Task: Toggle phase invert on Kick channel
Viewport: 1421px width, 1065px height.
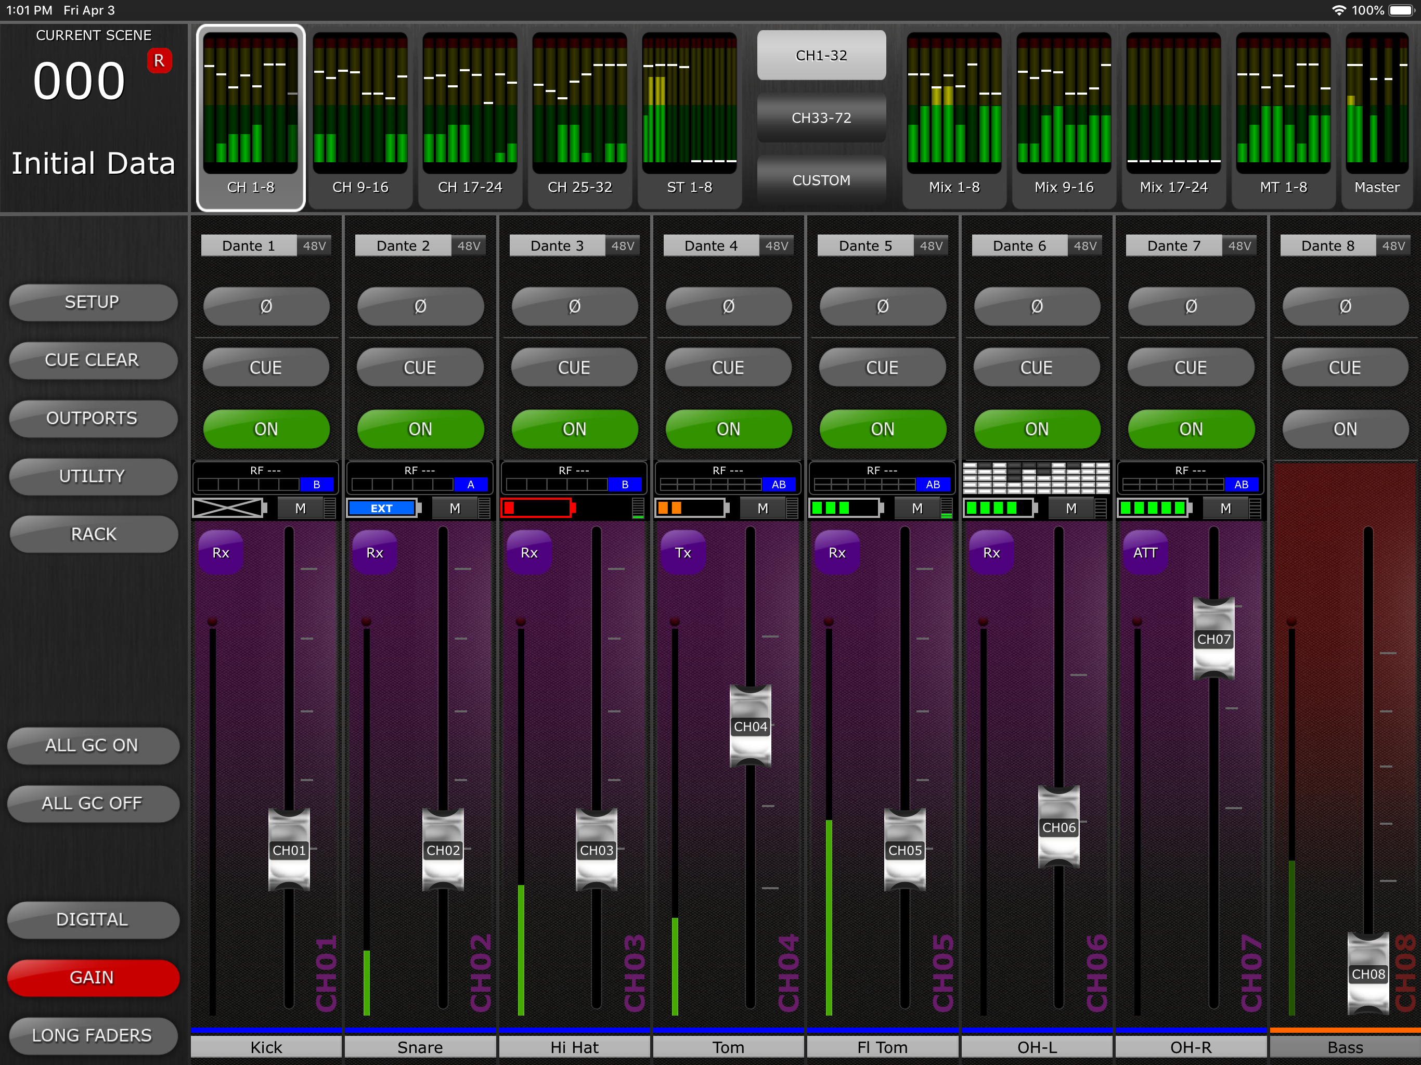Action: pos(266,306)
